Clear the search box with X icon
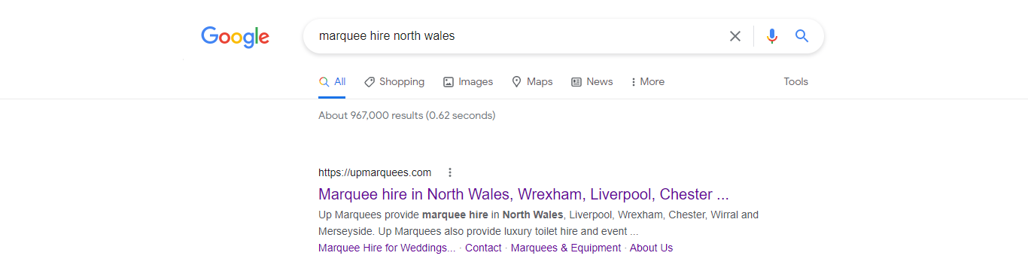 point(735,36)
